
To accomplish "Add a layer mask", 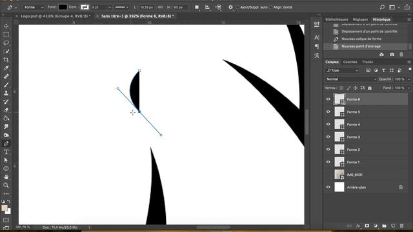I will coord(367,226).
